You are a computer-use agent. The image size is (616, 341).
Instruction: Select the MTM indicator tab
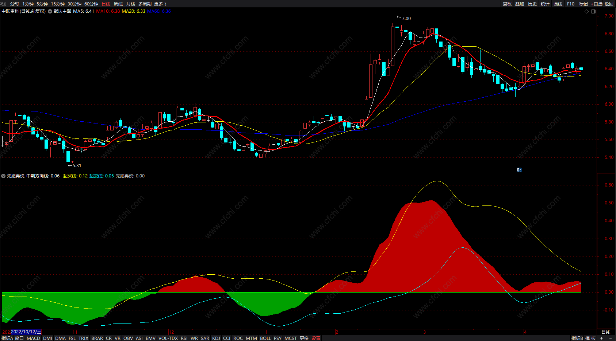pyautogui.click(x=251, y=338)
